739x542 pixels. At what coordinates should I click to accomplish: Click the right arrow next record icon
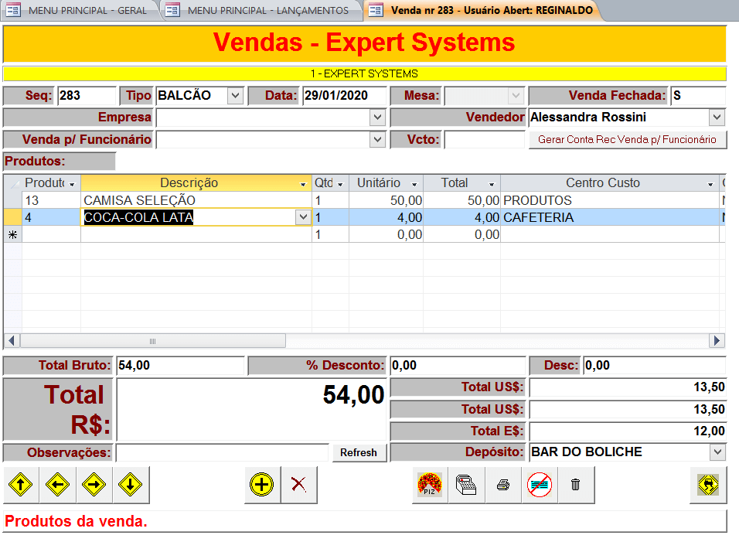(94, 485)
